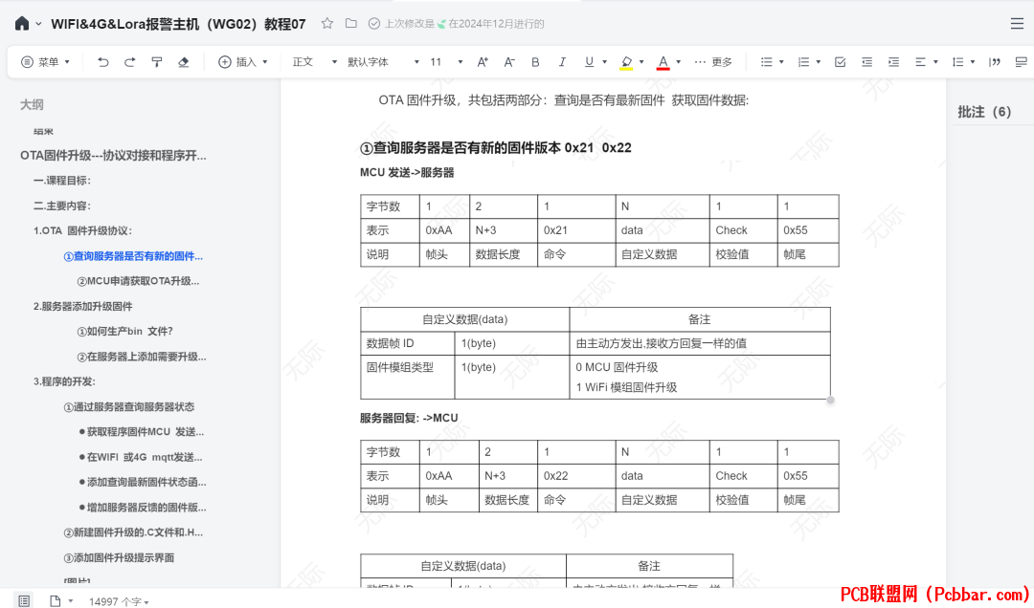Screen dimensions: 1034x608
Task: Select outline item ②新建固件升级的.C文件和.H
Action: [x=132, y=532]
